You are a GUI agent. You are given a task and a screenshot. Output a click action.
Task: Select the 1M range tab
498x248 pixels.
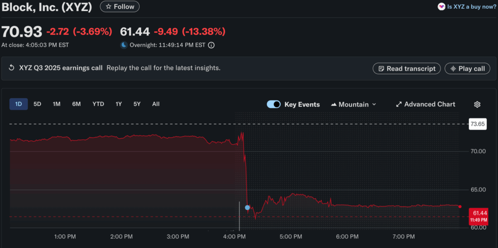pos(57,104)
